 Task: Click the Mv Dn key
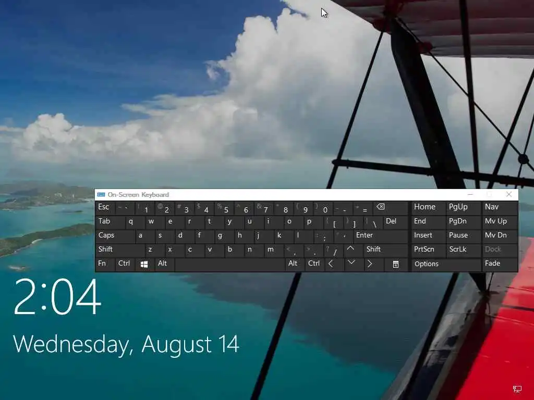tap(500, 236)
